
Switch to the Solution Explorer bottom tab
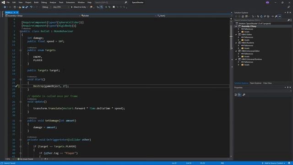241,83
